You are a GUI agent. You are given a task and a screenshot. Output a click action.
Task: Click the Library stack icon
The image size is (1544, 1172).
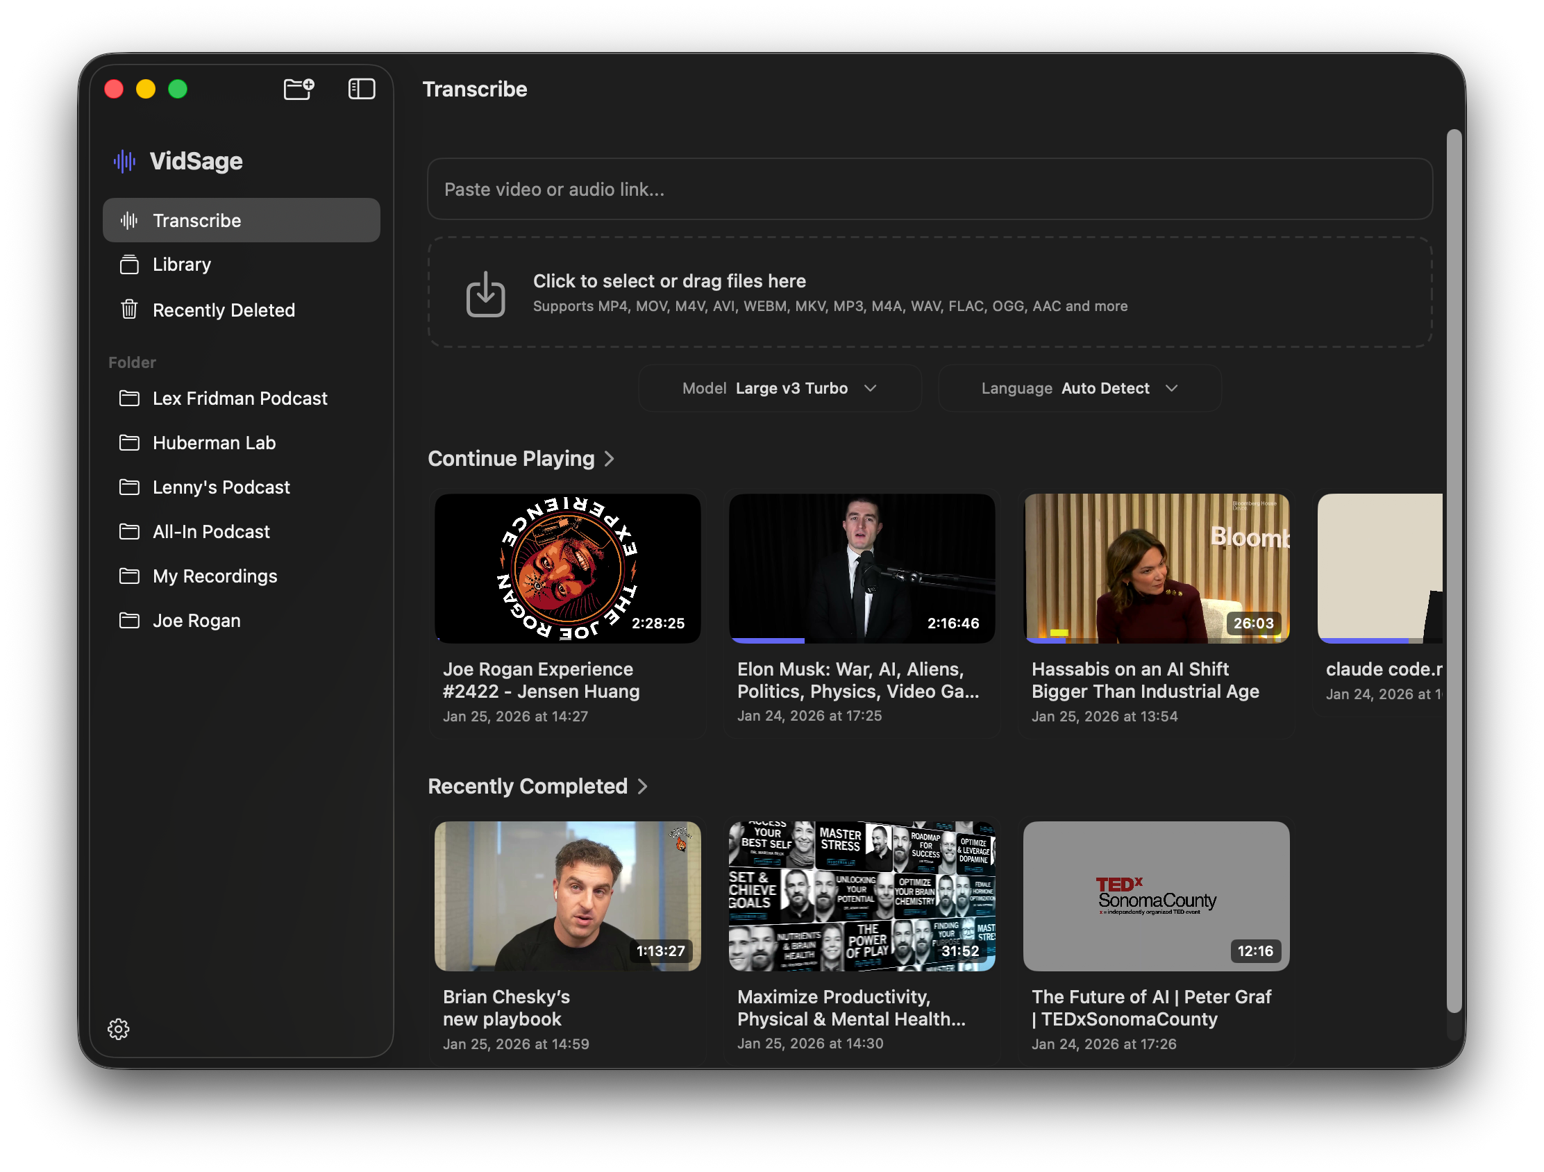click(x=129, y=265)
